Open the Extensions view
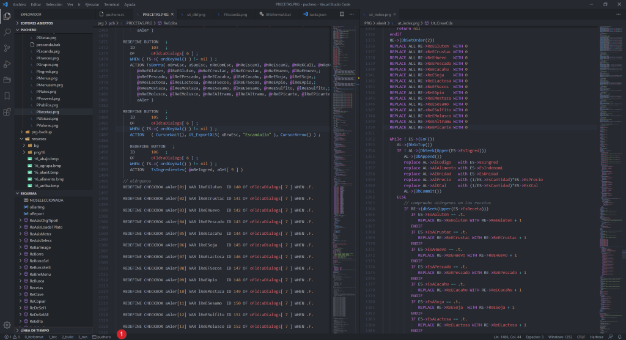The height and width of the screenshot is (340, 626). pos(7,112)
